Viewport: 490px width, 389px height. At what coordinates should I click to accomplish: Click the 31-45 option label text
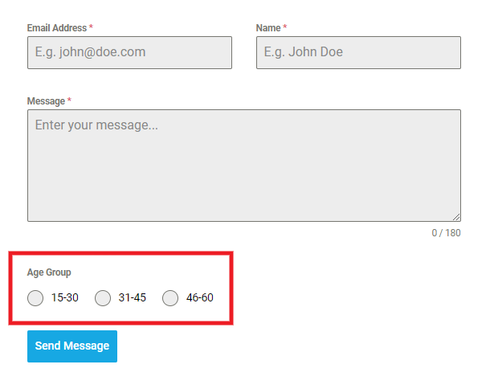[x=133, y=297]
